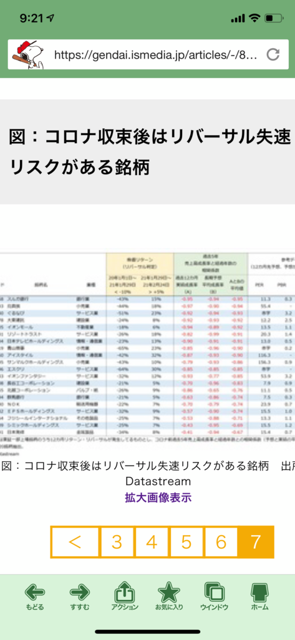Open the ウインドウ tabs icon
The width and height of the screenshot is (295, 640).
215,591
